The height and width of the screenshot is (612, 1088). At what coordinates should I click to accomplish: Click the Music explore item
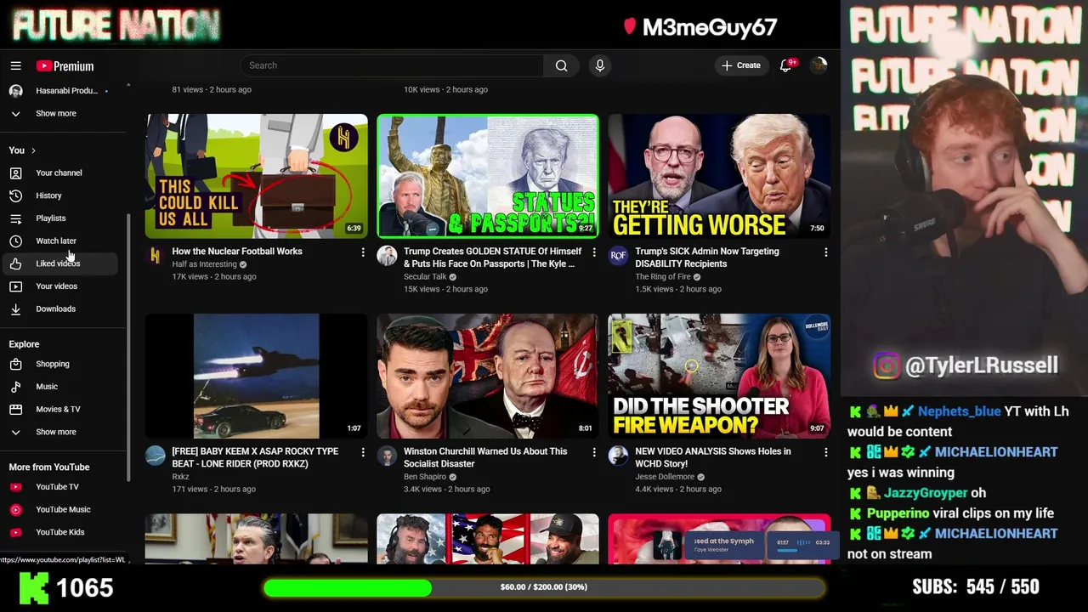64,387
